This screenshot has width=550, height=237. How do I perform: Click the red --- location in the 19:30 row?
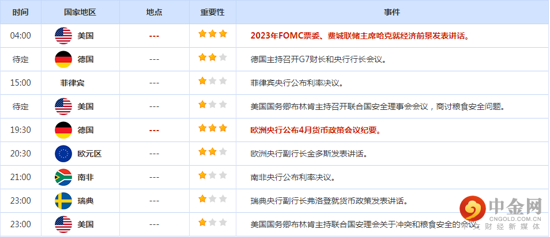tap(155, 130)
